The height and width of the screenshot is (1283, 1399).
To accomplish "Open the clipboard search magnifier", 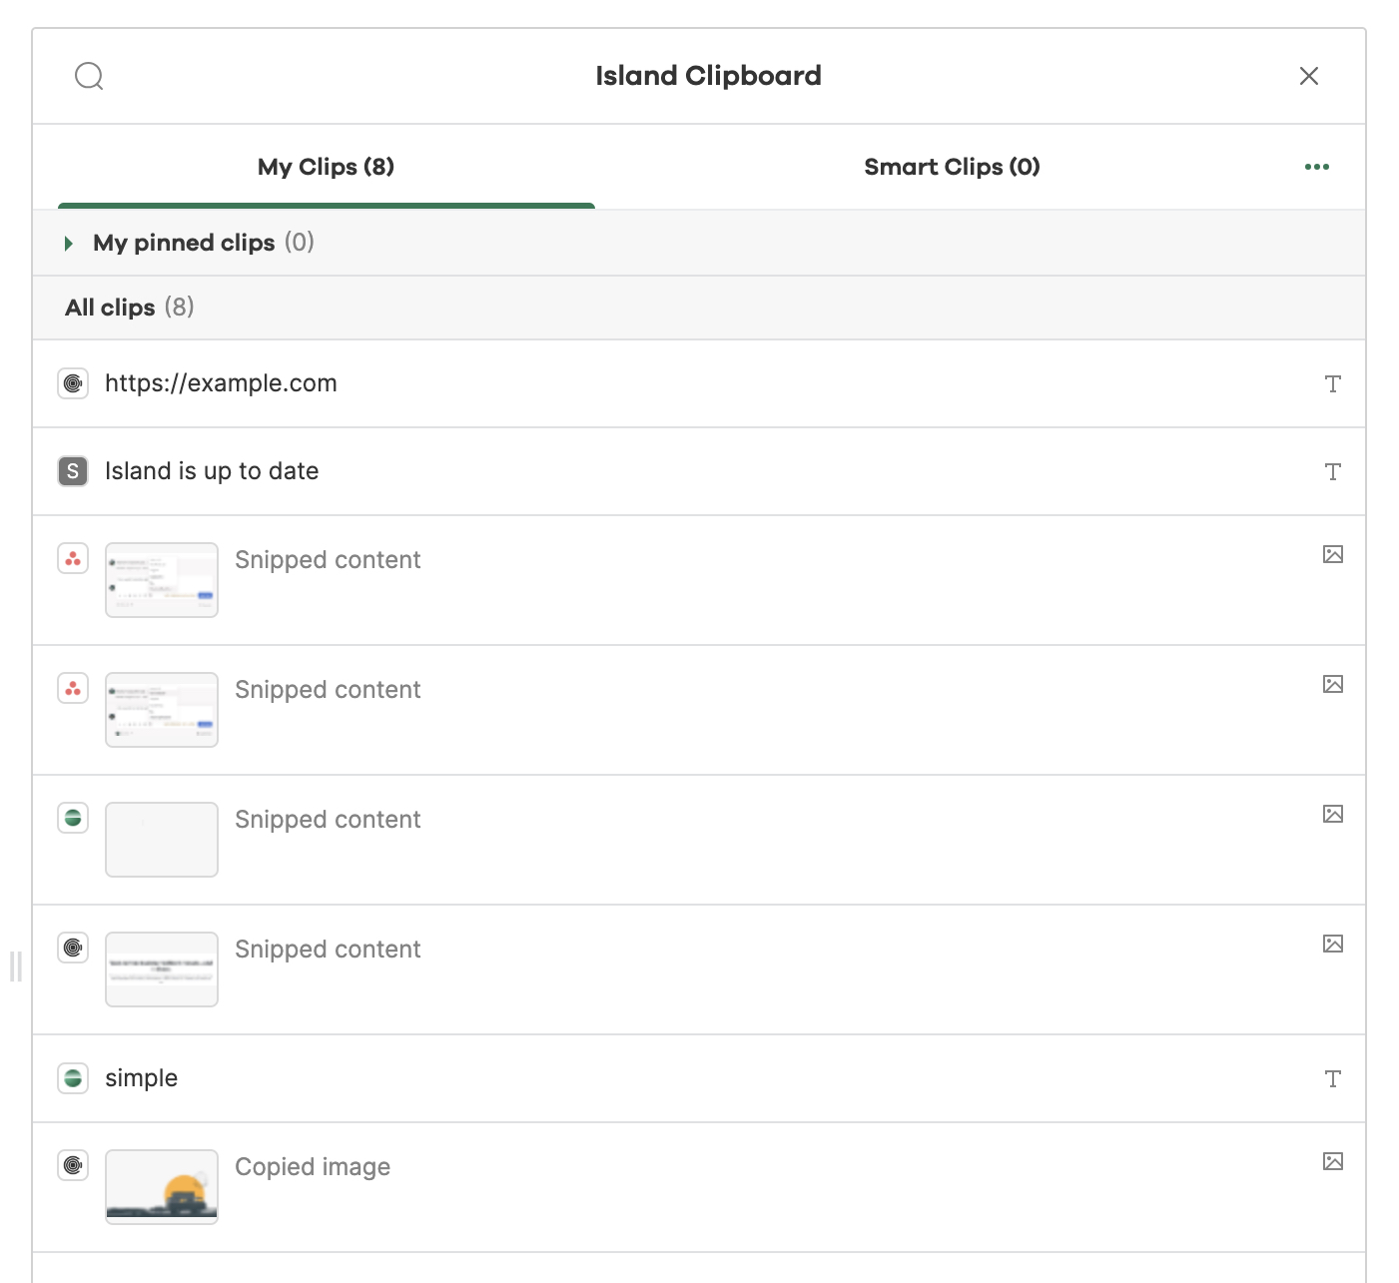I will (89, 76).
